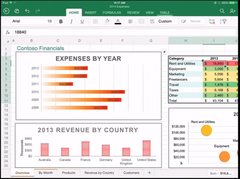Add a new sheet with plus button

pyautogui.click(x=150, y=173)
